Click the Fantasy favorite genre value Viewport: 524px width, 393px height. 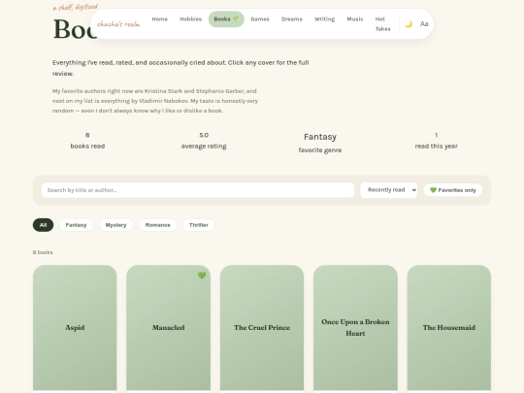[320, 137]
